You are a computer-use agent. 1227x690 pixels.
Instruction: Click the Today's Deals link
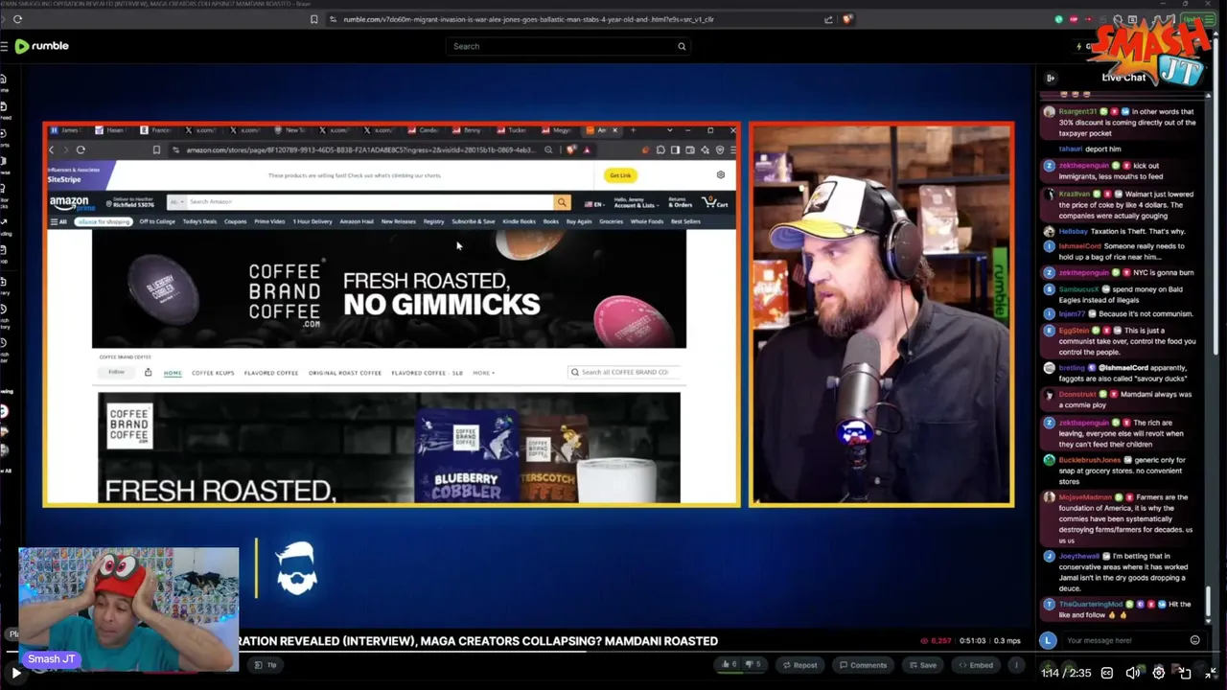click(199, 221)
